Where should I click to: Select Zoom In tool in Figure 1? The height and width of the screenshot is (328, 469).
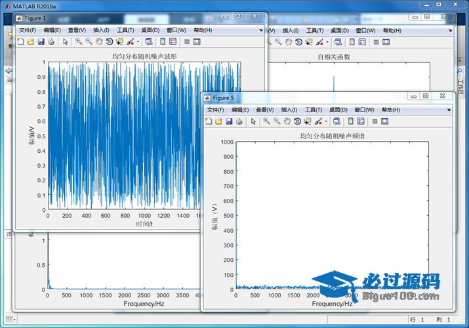(x=78, y=42)
